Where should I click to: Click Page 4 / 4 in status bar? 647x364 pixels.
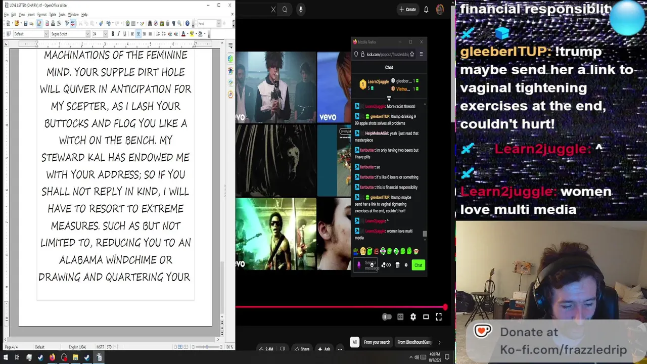[11, 347]
